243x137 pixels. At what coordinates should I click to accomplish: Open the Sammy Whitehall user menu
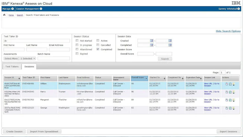pyautogui.click(x=229, y=9)
